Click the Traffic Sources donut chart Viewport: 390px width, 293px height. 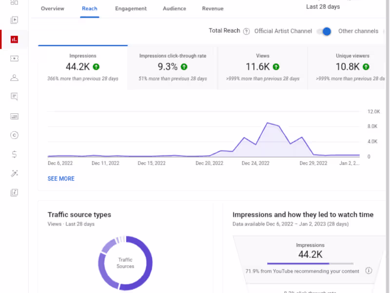125,263
